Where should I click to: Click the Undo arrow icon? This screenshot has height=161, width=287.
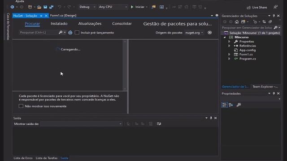pos(60,7)
